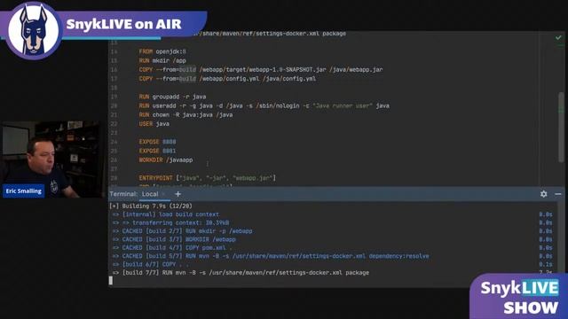Click the ENTRYPOINT java -jar webapp.jar line
Image resolution: width=568 pixels, height=319 pixels.
click(207, 178)
